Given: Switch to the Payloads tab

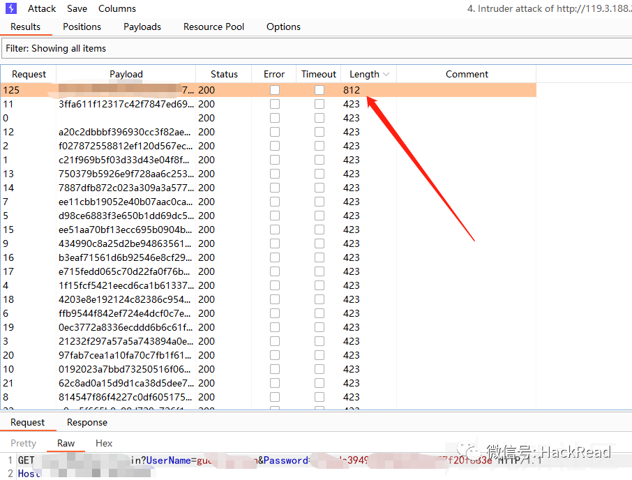Looking at the screenshot, I should coord(142,27).
